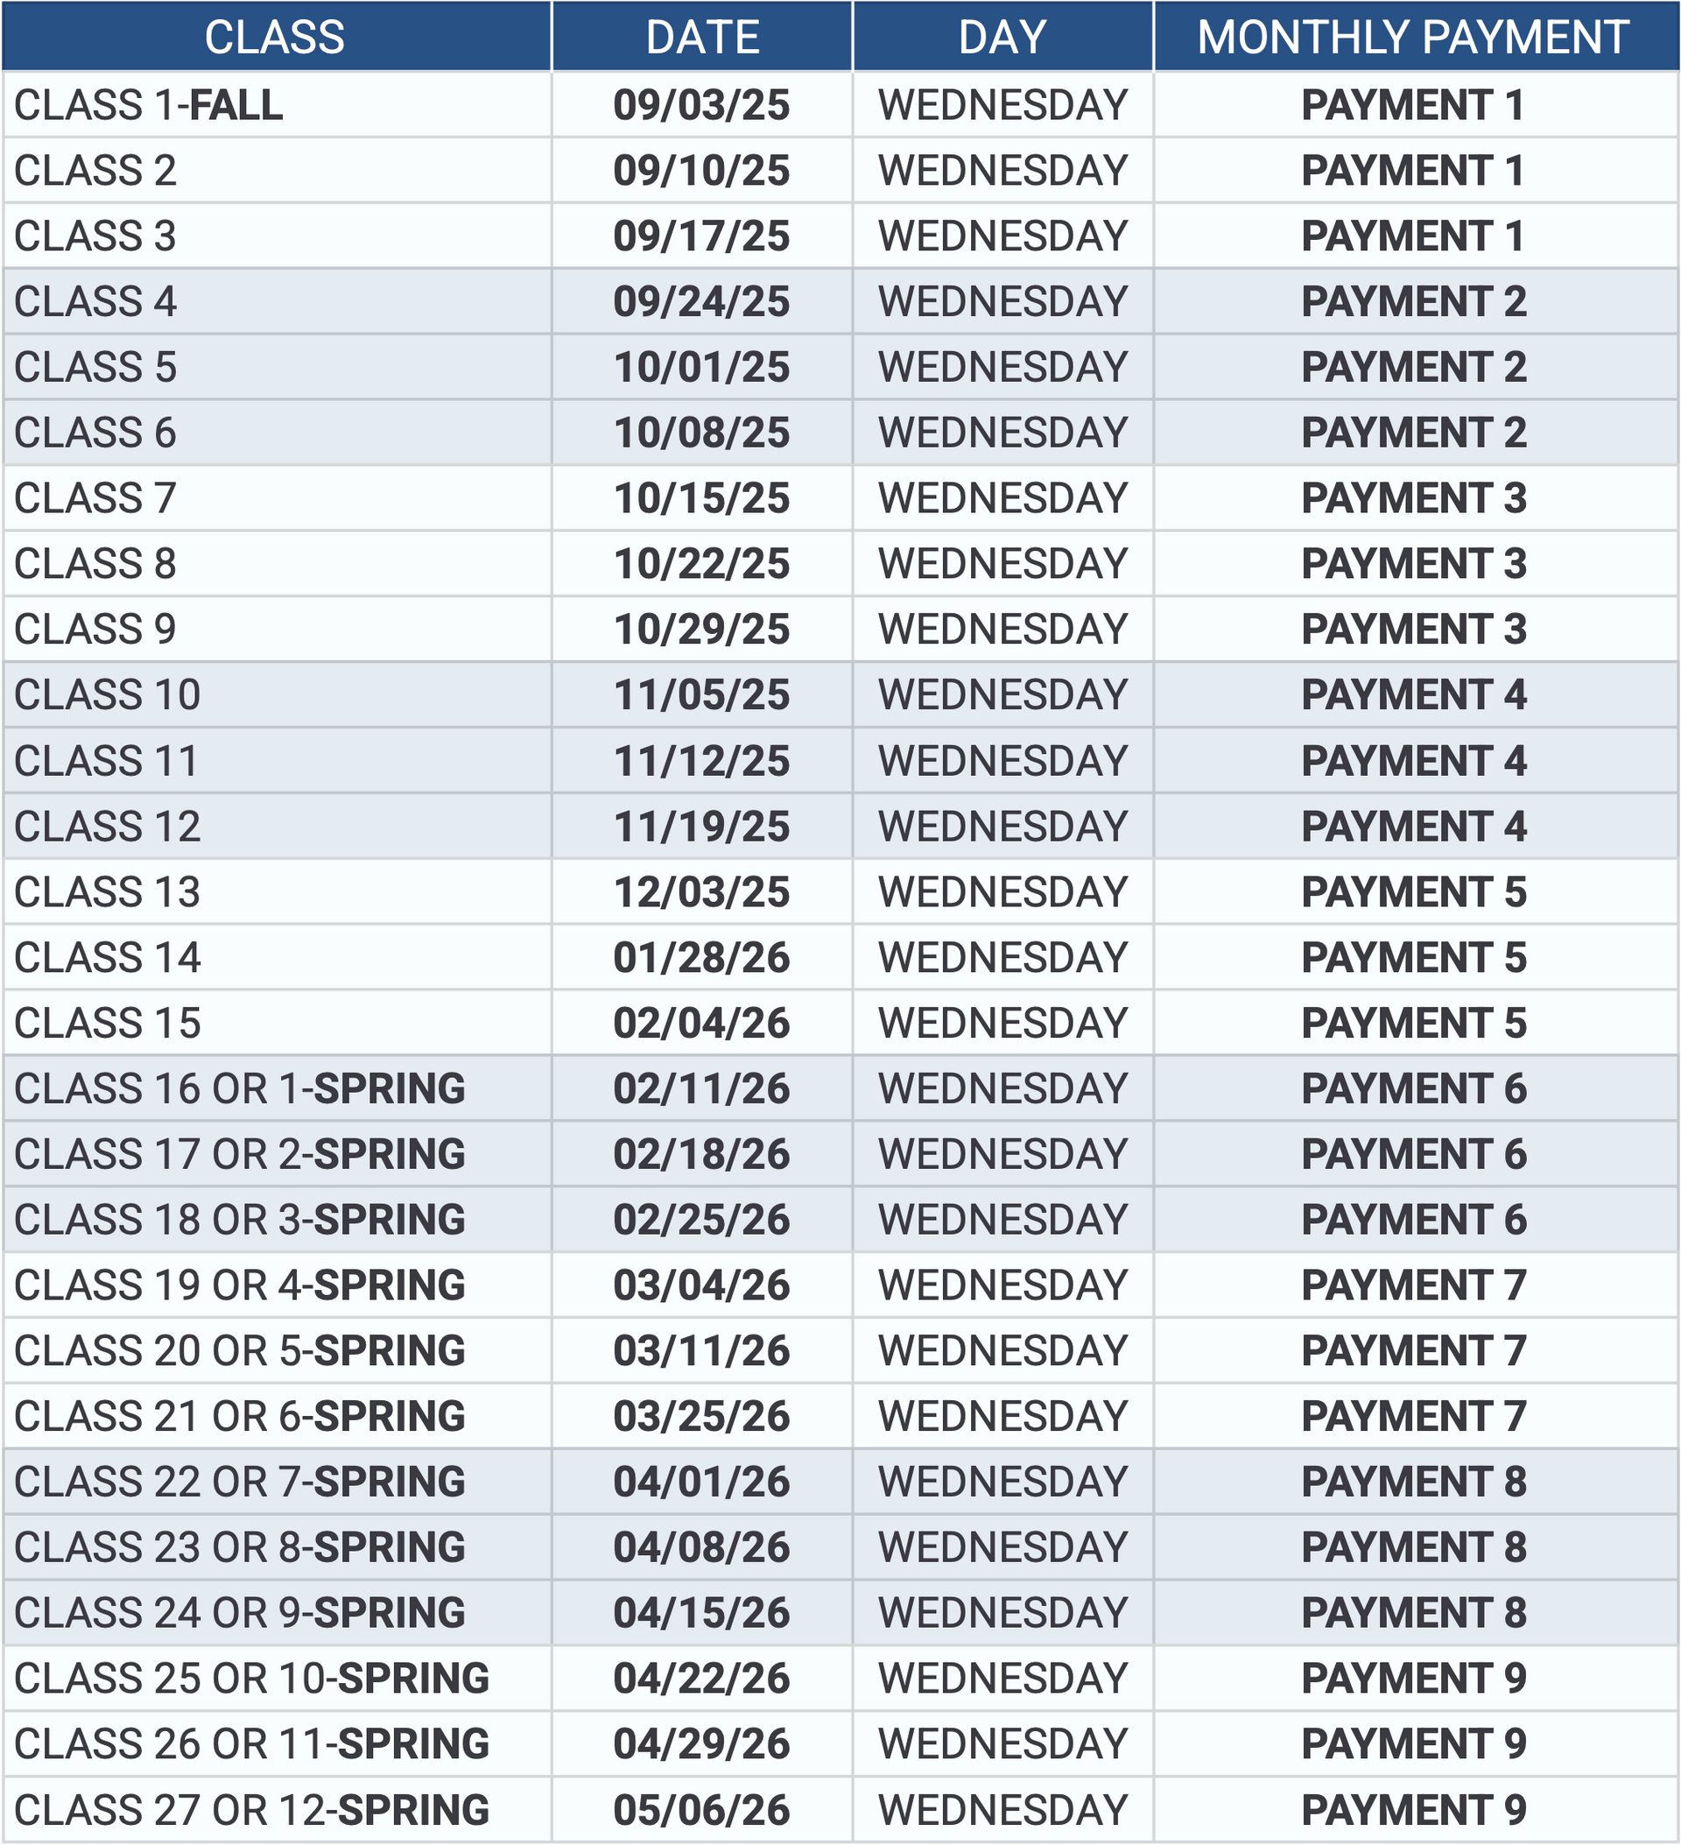Click the 03/25/26 date cell
The image size is (1681, 1845).
[702, 1417]
